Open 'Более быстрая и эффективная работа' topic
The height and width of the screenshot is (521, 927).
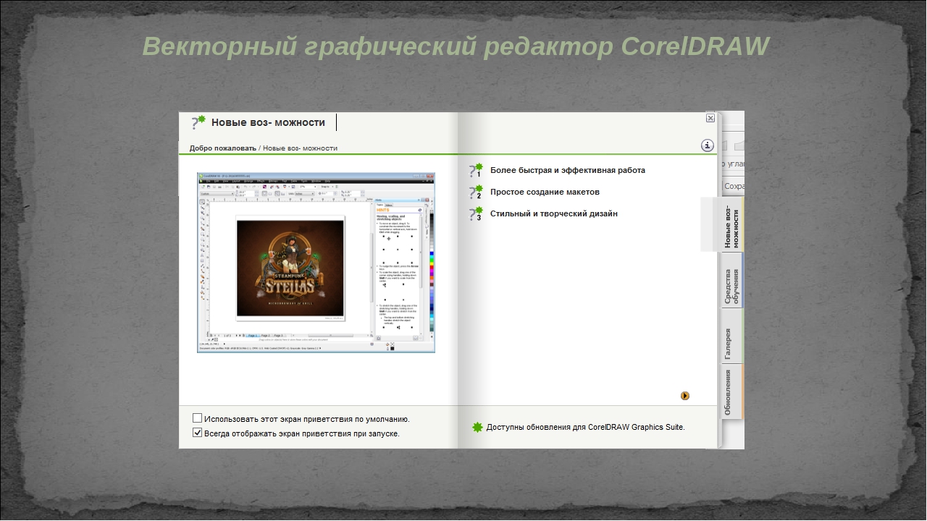tap(568, 170)
